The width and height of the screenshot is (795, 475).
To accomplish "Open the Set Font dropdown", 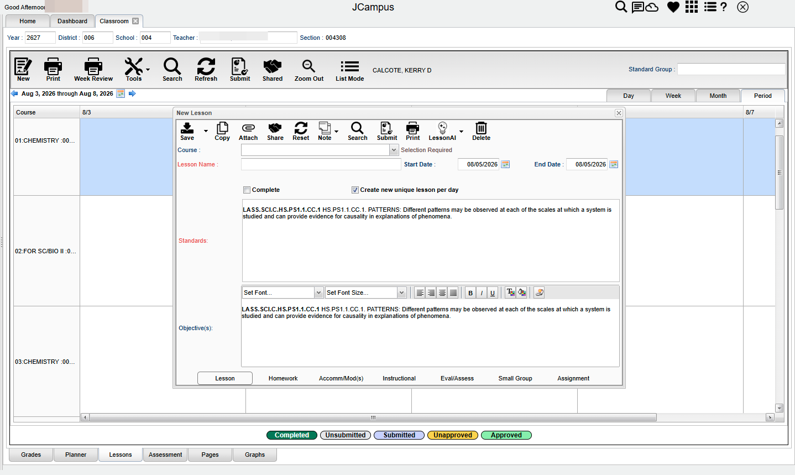I will [x=318, y=293].
